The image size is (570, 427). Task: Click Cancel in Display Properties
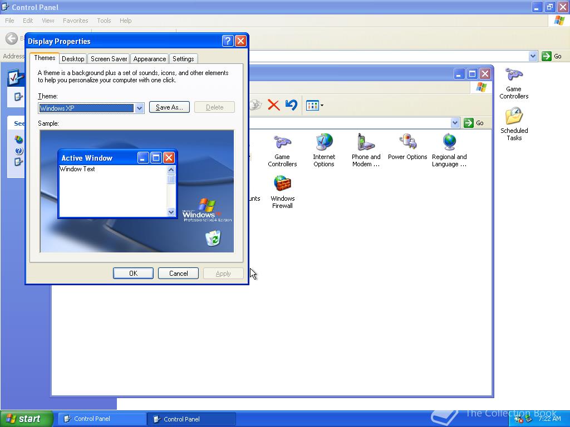pos(178,274)
